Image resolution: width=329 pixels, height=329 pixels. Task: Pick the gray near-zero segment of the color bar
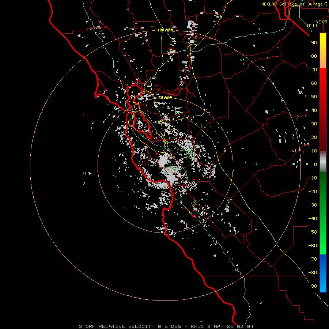pyautogui.click(x=323, y=162)
